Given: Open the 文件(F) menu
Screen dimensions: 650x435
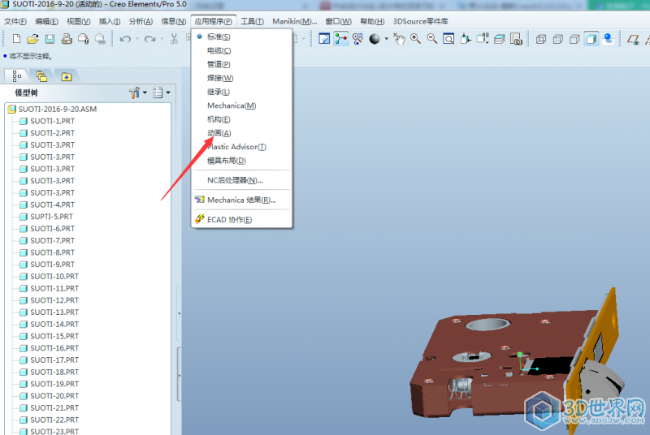Looking at the screenshot, I should [15, 22].
